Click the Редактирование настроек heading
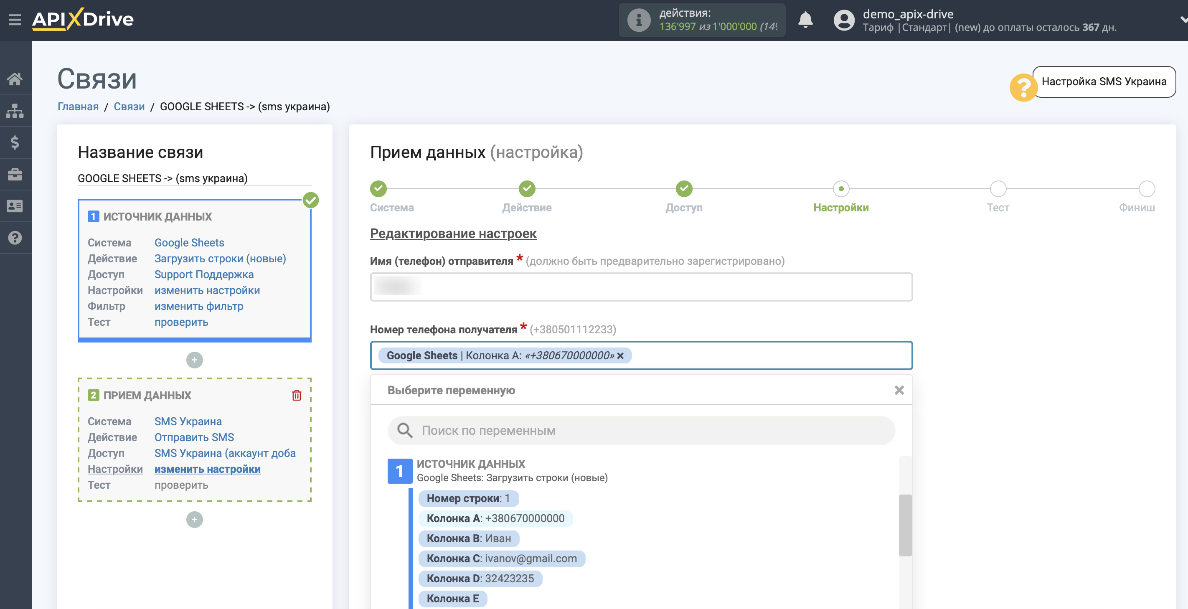Screen dimensions: 1188x609 pos(453,234)
